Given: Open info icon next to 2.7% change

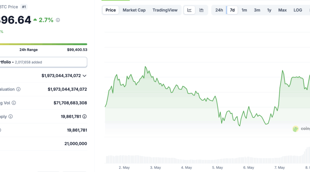Looking at the screenshot, I should point(58,20).
